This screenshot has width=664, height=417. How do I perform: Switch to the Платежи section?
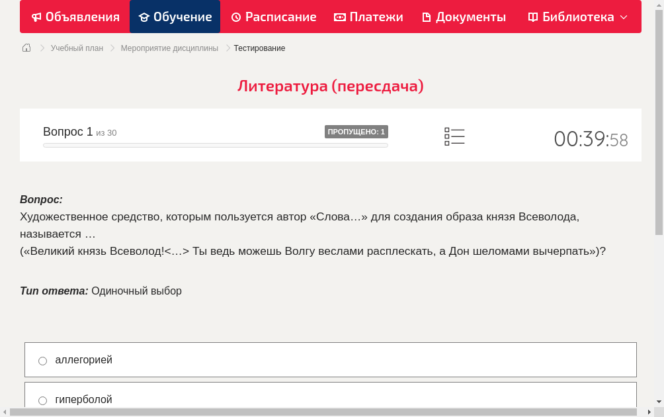(x=368, y=17)
